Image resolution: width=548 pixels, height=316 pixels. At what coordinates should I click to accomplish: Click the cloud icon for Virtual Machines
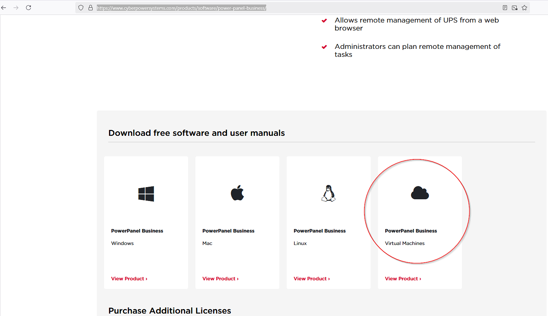pos(420,193)
